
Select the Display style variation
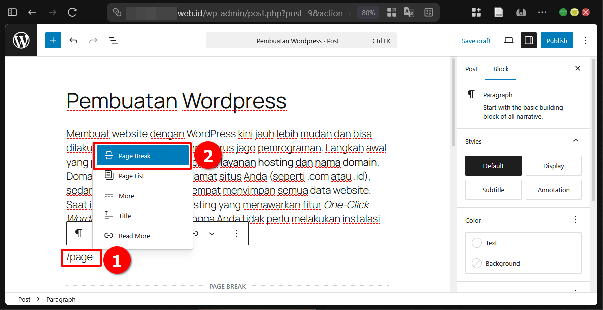[x=553, y=165]
